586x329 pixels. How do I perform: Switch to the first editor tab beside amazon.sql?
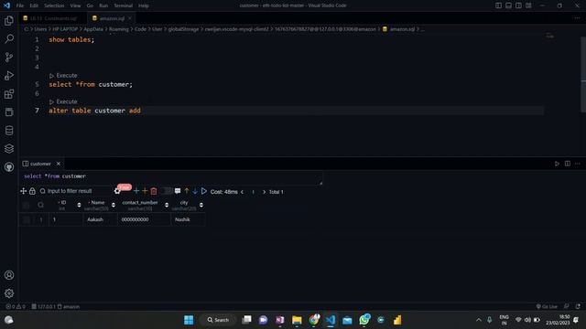53,18
